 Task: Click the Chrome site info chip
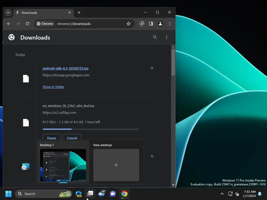(x=45, y=24)
